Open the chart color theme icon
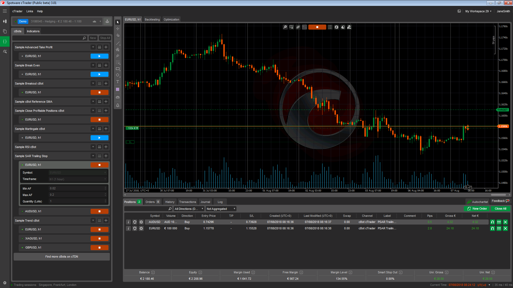The width and height of the screenshot is (513, 288). [x=343, y=27]
